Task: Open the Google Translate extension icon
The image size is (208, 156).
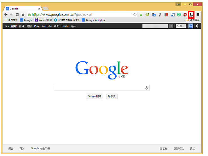Action: (153, 15)
